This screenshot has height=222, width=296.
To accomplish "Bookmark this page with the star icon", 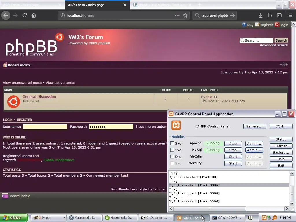I will click(x=185, y=16).
